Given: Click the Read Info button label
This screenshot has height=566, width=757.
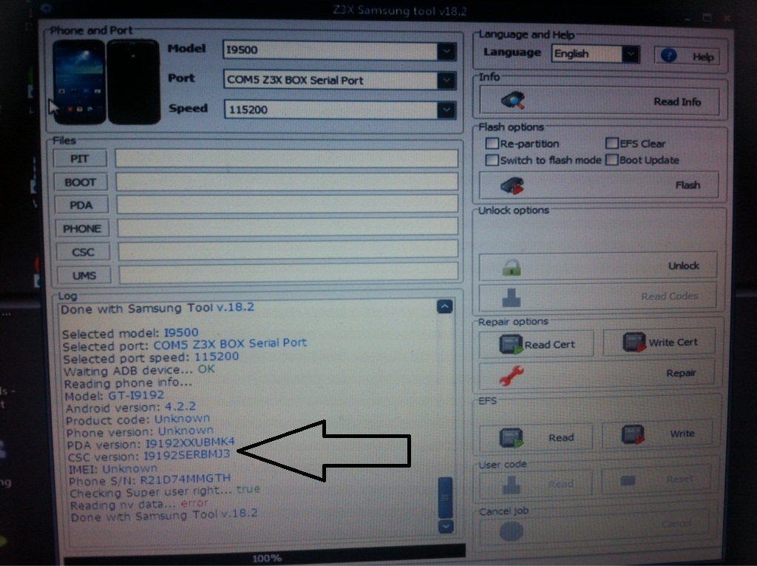Looking at the screenshot, I should click(x=677, y=101).
